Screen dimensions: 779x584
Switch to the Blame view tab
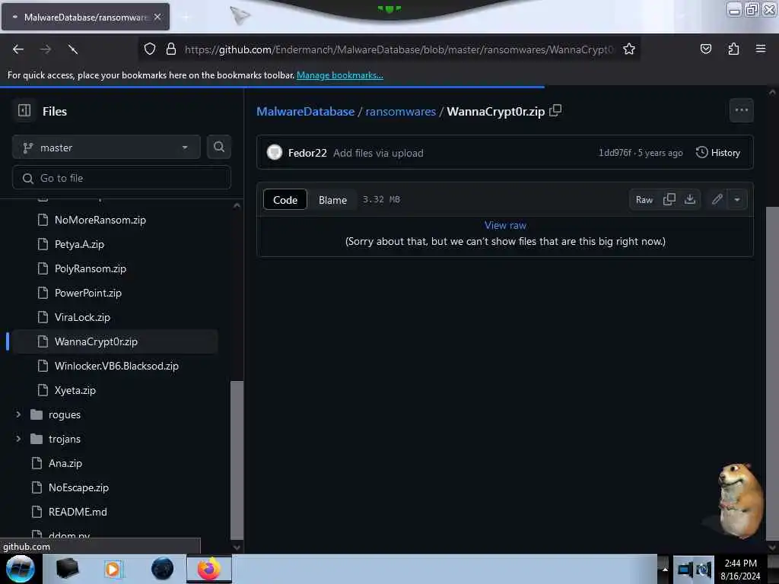(x=332, y=200)
